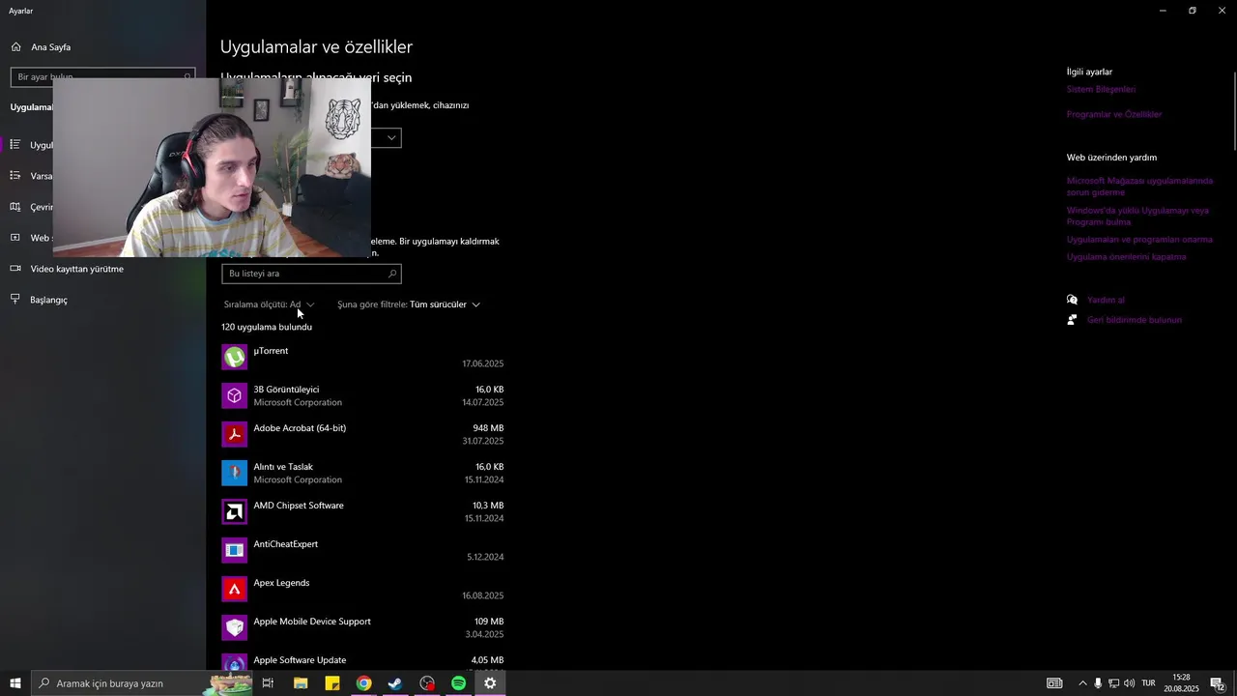Click the Geri bildirimde bulunun link
1237x696 pixels.
click(1135, 320)
